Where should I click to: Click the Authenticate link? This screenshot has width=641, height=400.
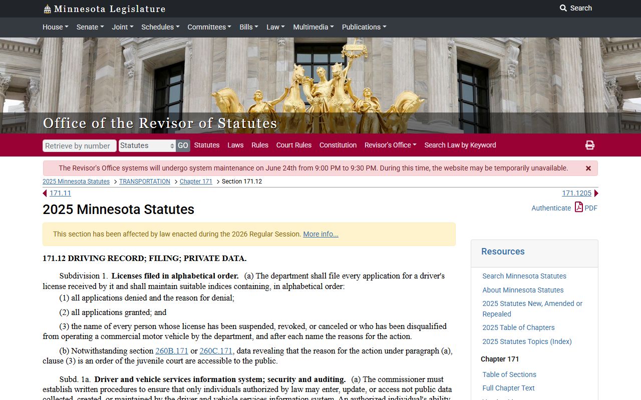point(551,208)
